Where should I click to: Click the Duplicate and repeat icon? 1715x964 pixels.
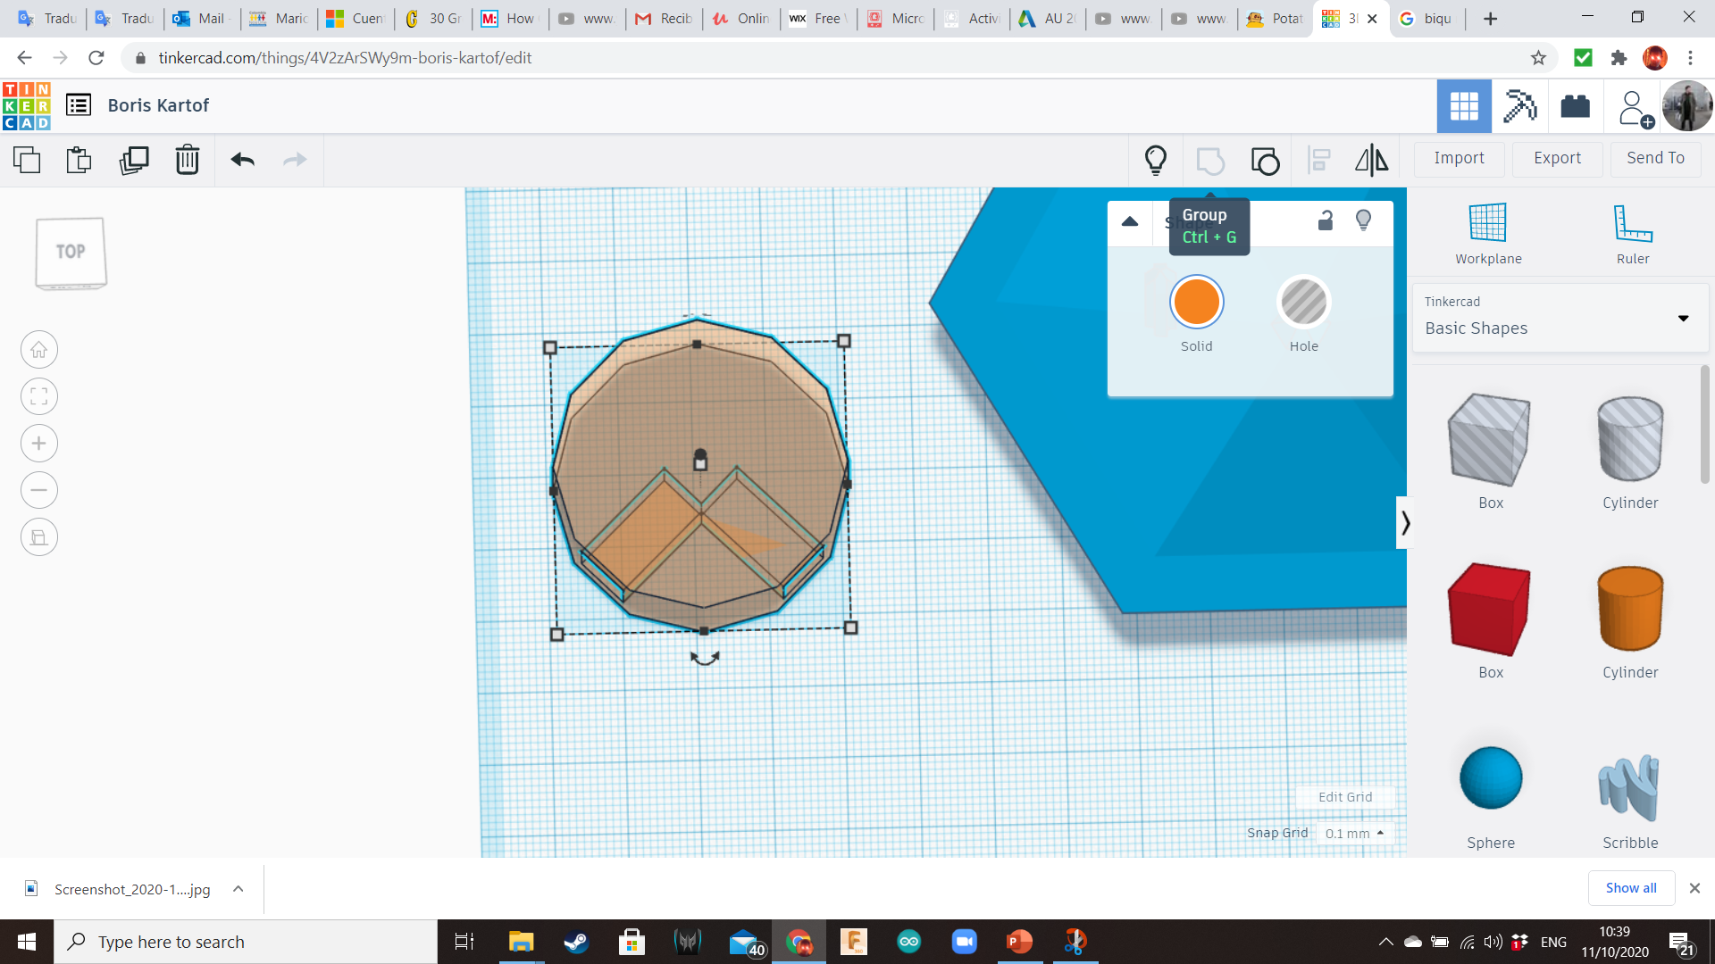tap(134, 161)
